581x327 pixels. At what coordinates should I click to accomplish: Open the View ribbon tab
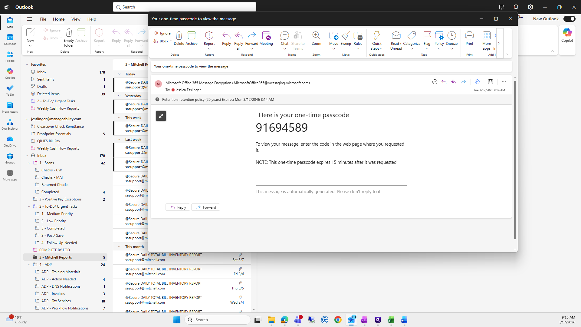tap(76, 19)
